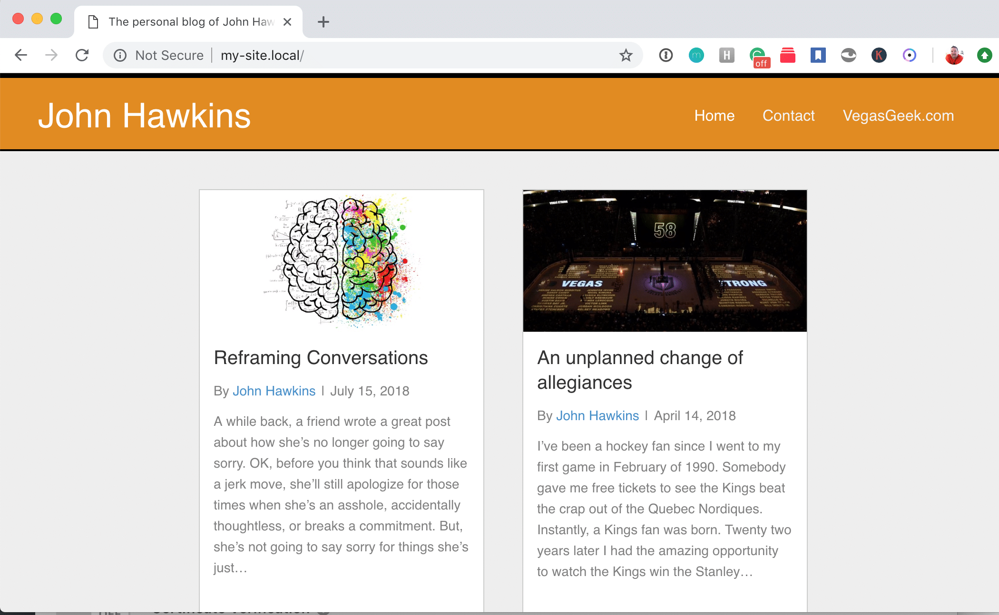Open the teal 'm' extension
999x615 pixels.
click(x=696, y=56)
